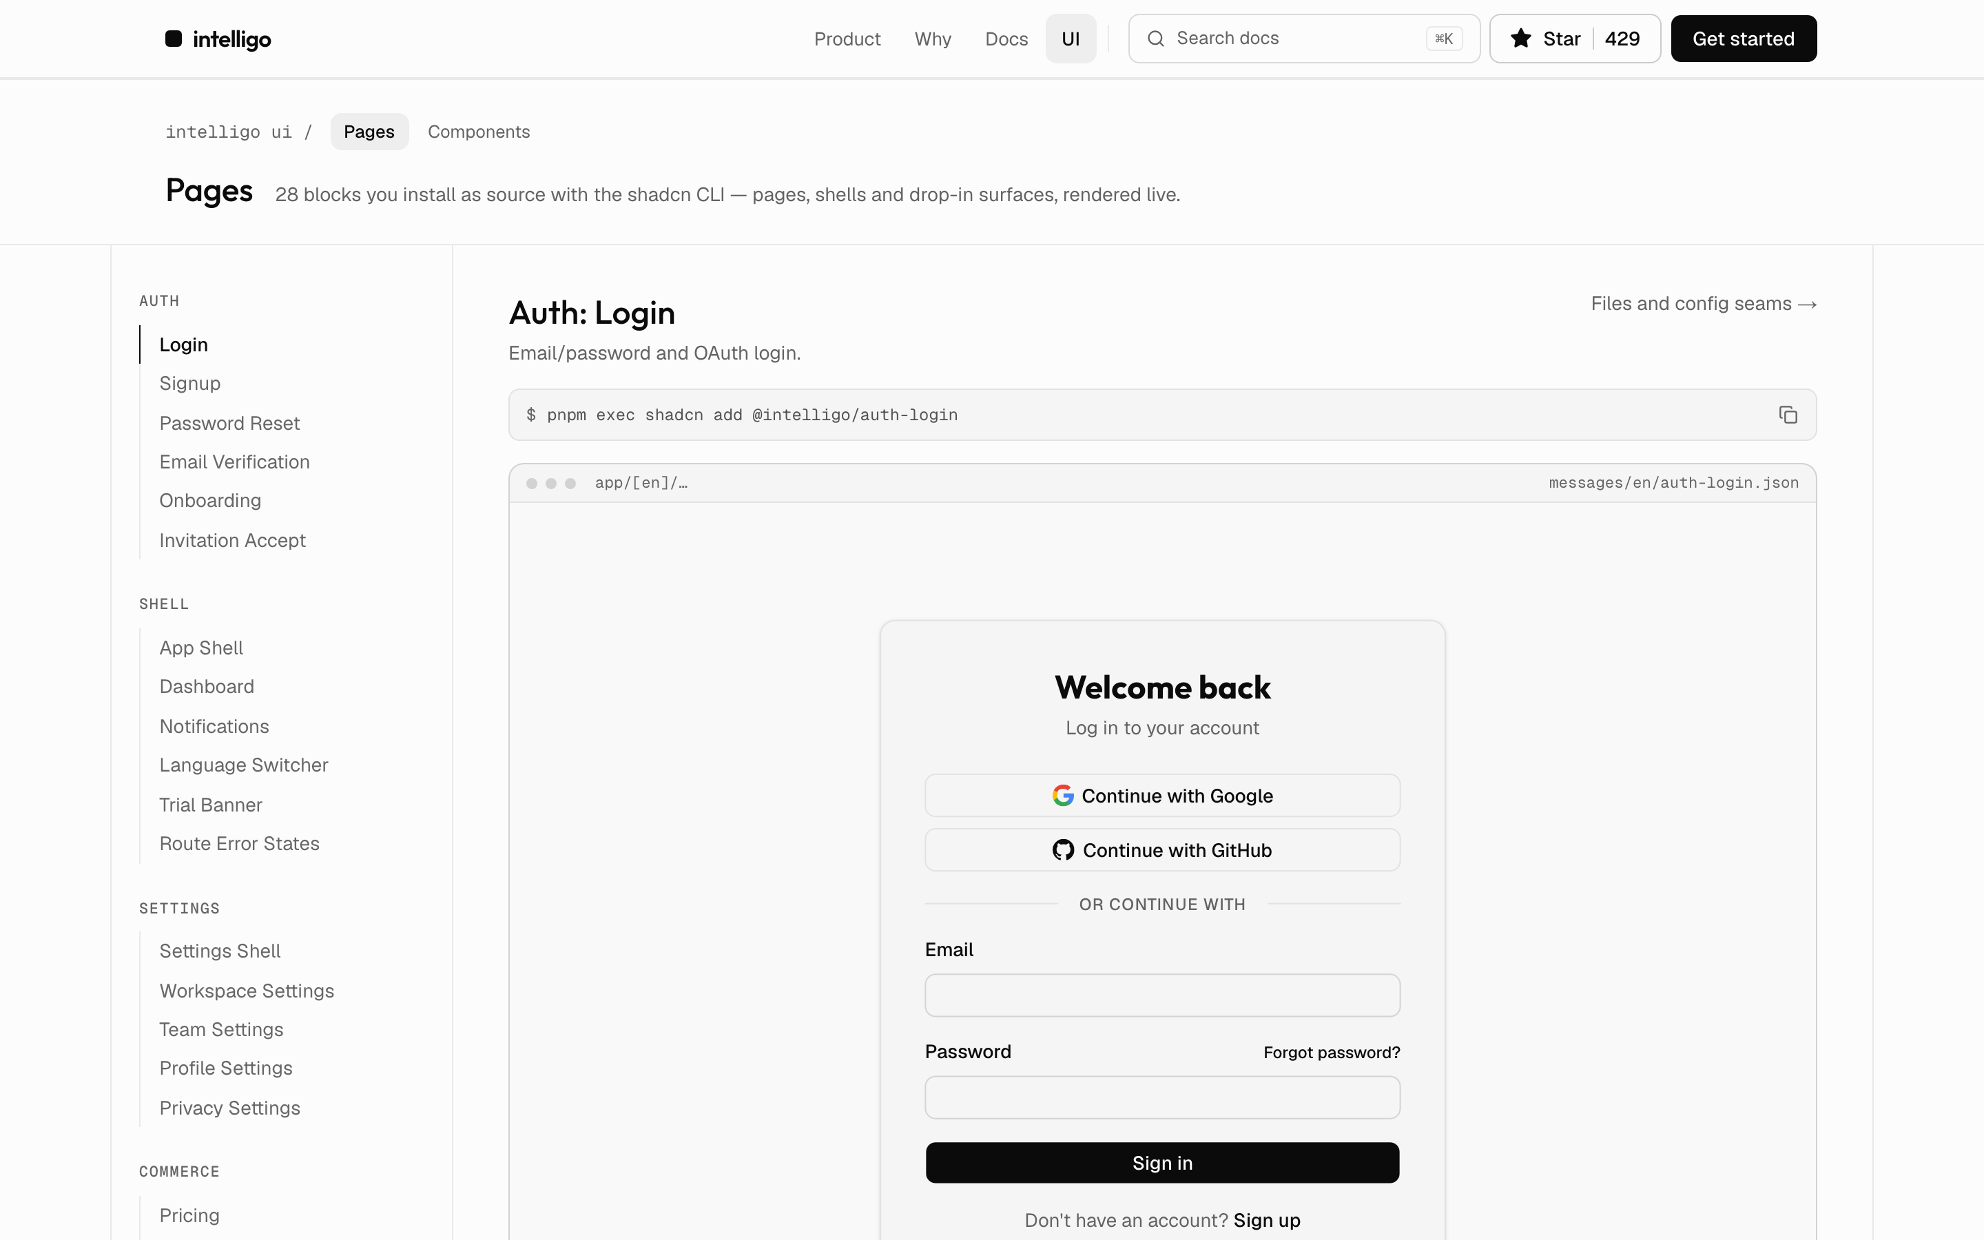Click the search magnifier icon
Screen dimensions: 1984x1240
pyautogui.click(x=1155, y=39)
